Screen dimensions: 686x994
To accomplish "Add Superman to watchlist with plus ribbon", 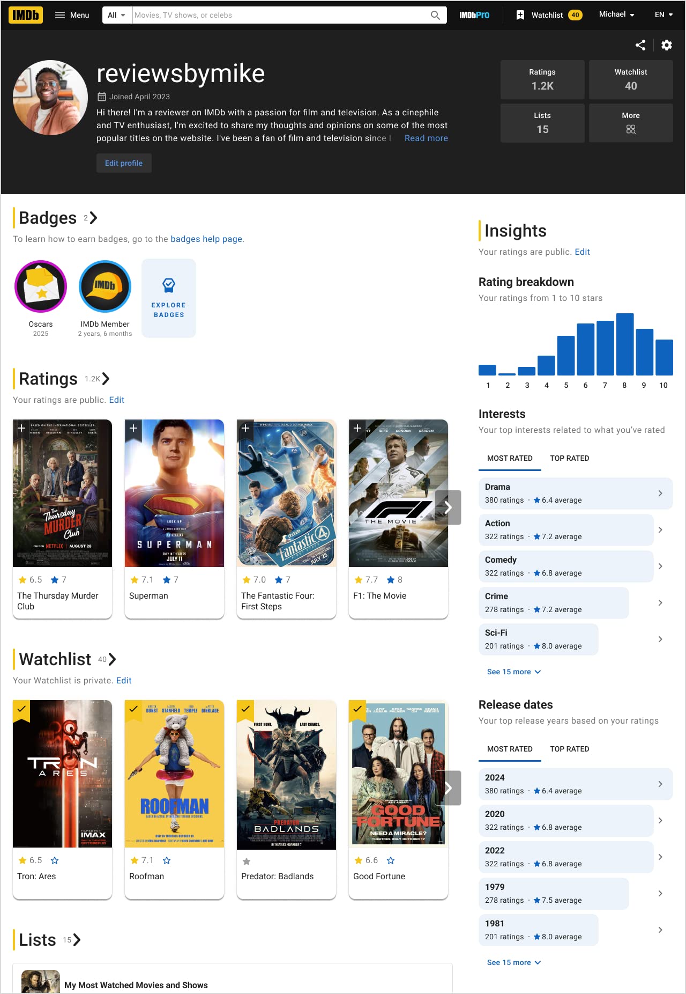I will tap(133, 428).
